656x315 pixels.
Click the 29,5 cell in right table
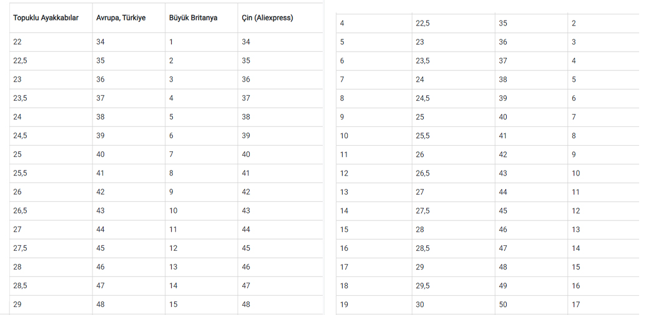click(423, 286)
